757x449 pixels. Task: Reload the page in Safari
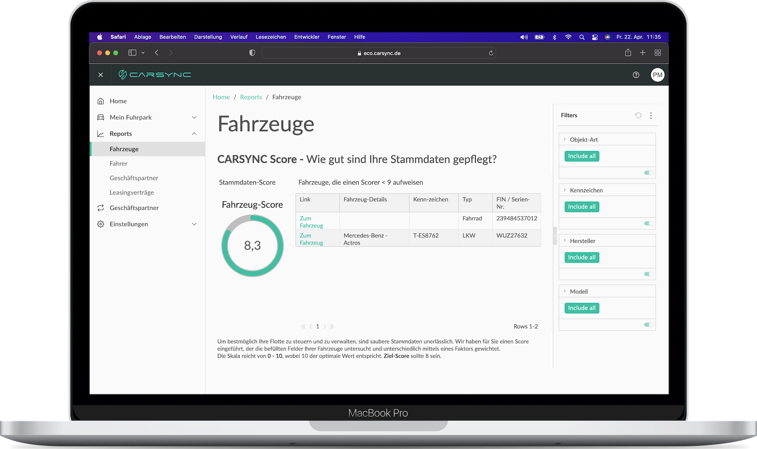[x=491, y=53]
